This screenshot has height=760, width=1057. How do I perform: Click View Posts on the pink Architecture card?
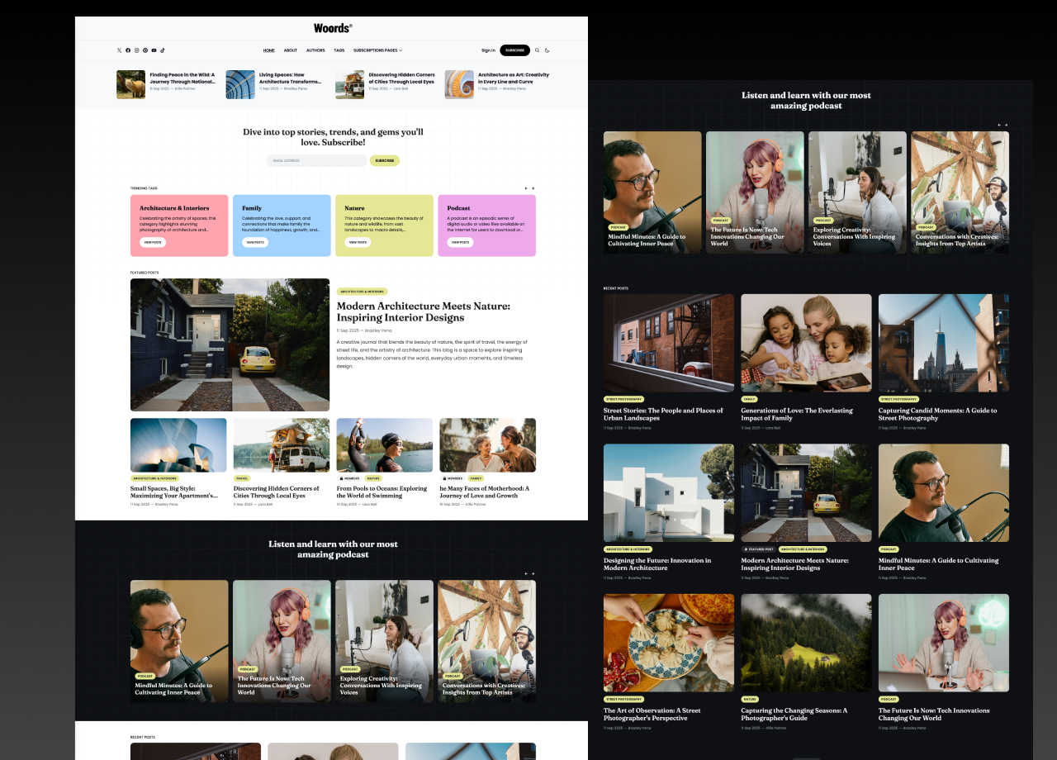pos(152,242)
